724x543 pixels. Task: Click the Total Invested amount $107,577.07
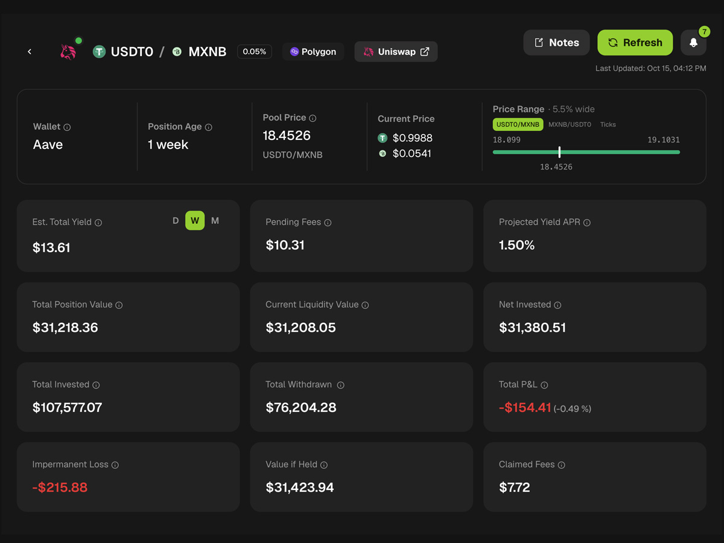pyautogui.click(x=67, y=408)
